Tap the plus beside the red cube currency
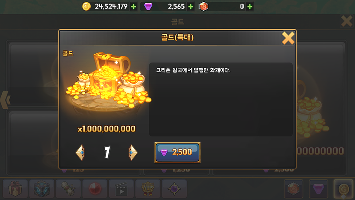The height and width of the screenshot is (200, 355). point(250,7)
